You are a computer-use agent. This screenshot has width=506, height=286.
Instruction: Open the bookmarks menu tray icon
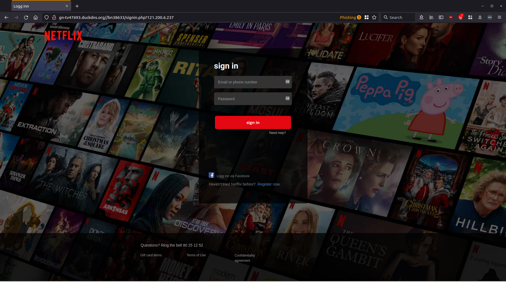click(421, 17)
